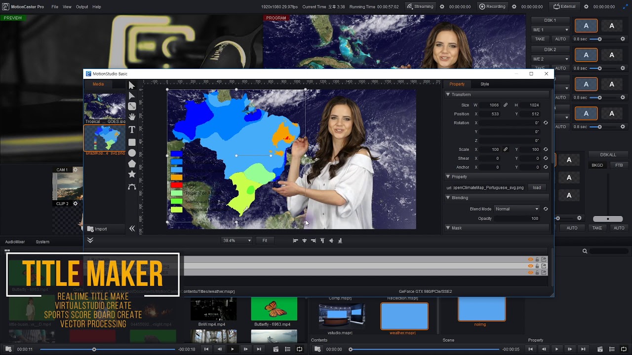Select the direct selection tool below the arrow

pyautogui.click(x=131, y=96)
